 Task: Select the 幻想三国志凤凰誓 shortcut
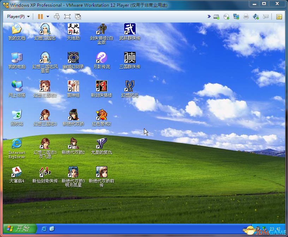coord(45,62)
